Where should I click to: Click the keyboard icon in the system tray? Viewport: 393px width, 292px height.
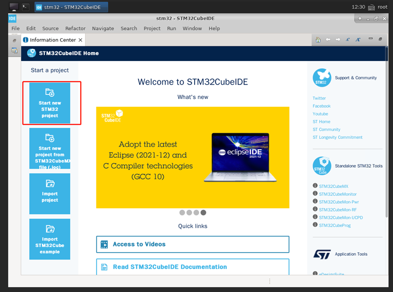[371, 7]
